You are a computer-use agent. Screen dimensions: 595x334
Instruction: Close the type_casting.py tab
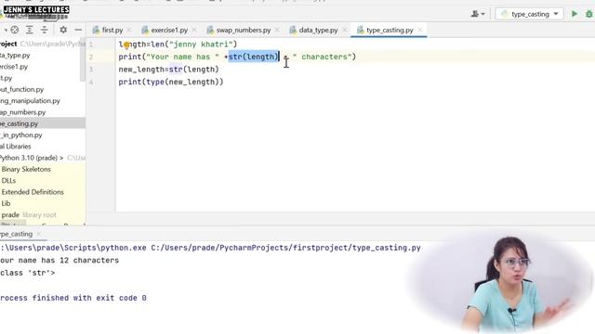click(420, 30)
